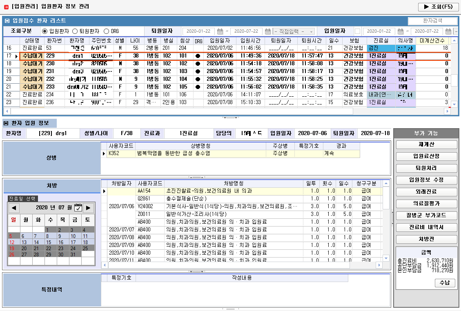Click the calendar's next month arrow
461x311 pixels.
[87, 208]
